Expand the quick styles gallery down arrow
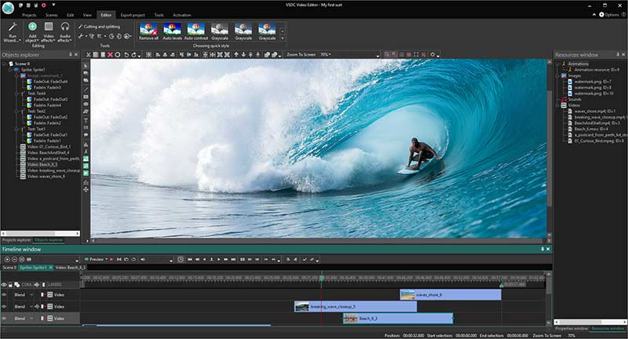 (283, 38)
